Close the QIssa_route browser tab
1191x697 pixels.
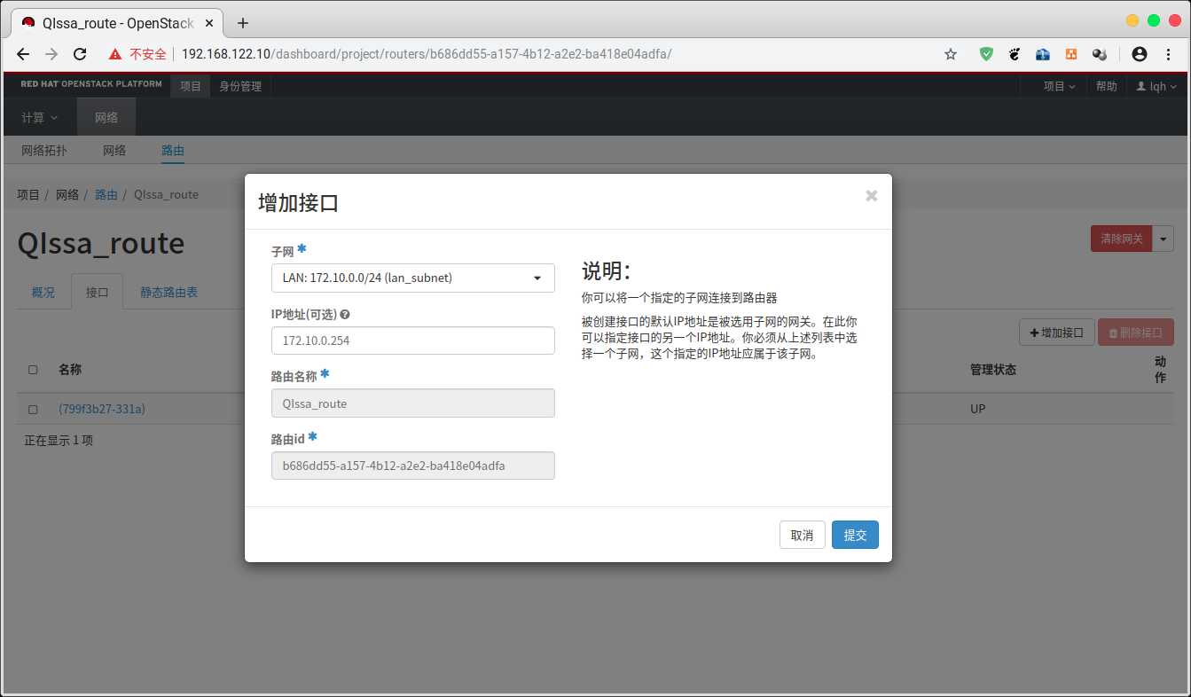211,23
